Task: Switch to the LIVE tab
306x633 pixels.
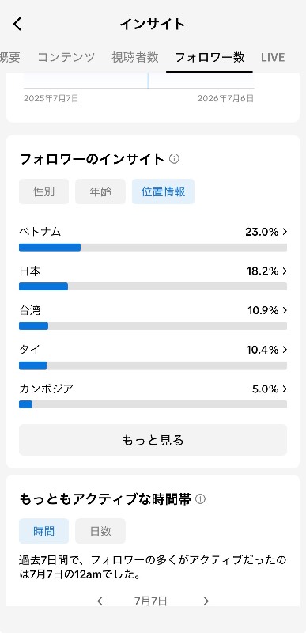Action: 273,57
